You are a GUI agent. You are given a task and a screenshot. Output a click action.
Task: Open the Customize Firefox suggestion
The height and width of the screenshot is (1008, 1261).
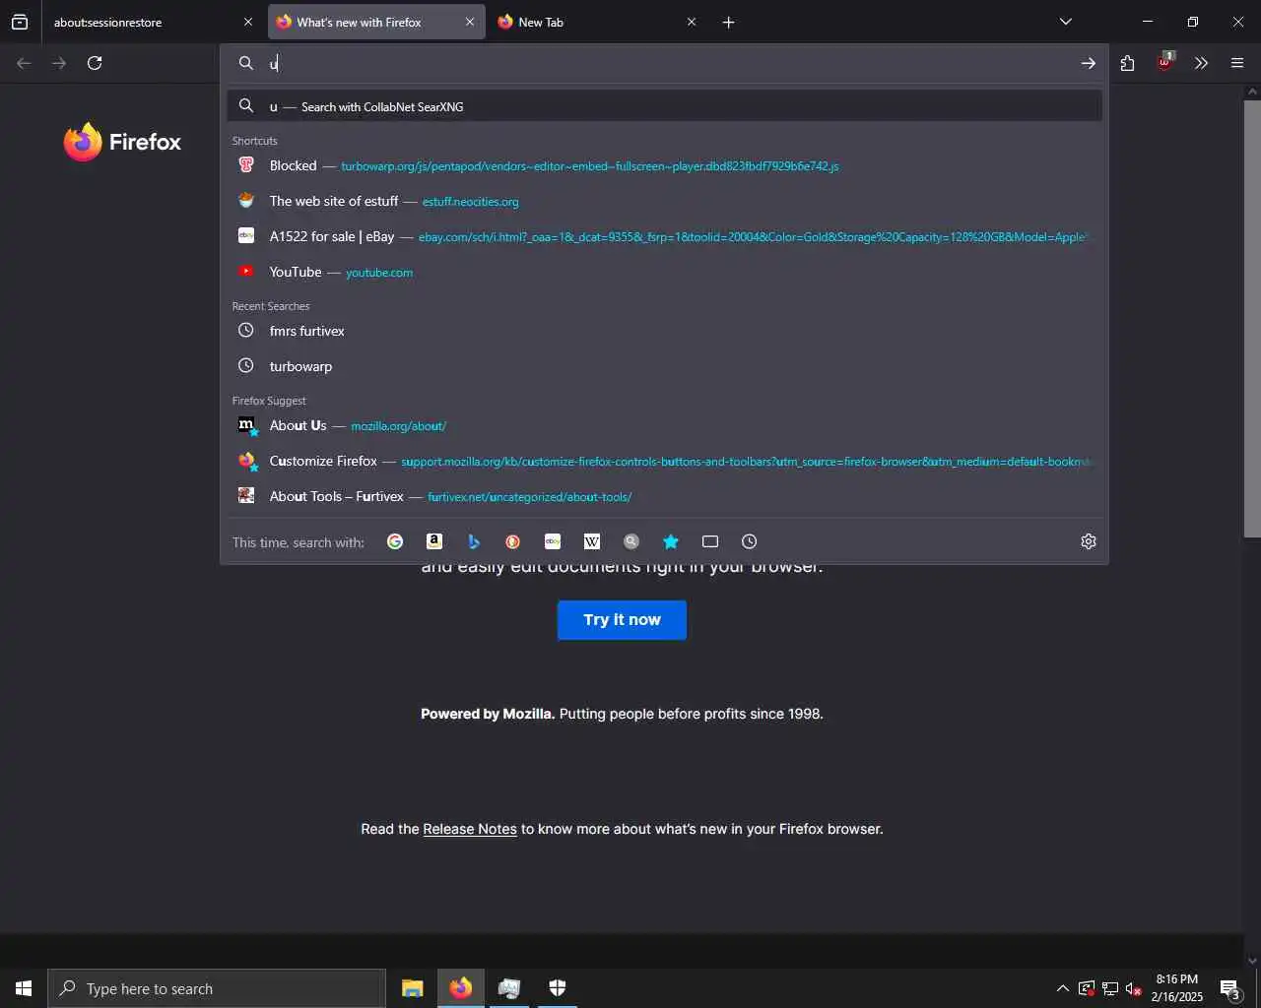coord(664,461)
